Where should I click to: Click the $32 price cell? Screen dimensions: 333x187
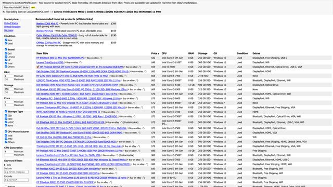[153, 58]
